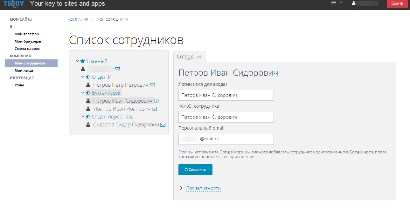This screenshot has width=410, height=208.
Task: Click the envelope icon beside Иванов Иван Иванович
Action: click(x=154, y=109)
